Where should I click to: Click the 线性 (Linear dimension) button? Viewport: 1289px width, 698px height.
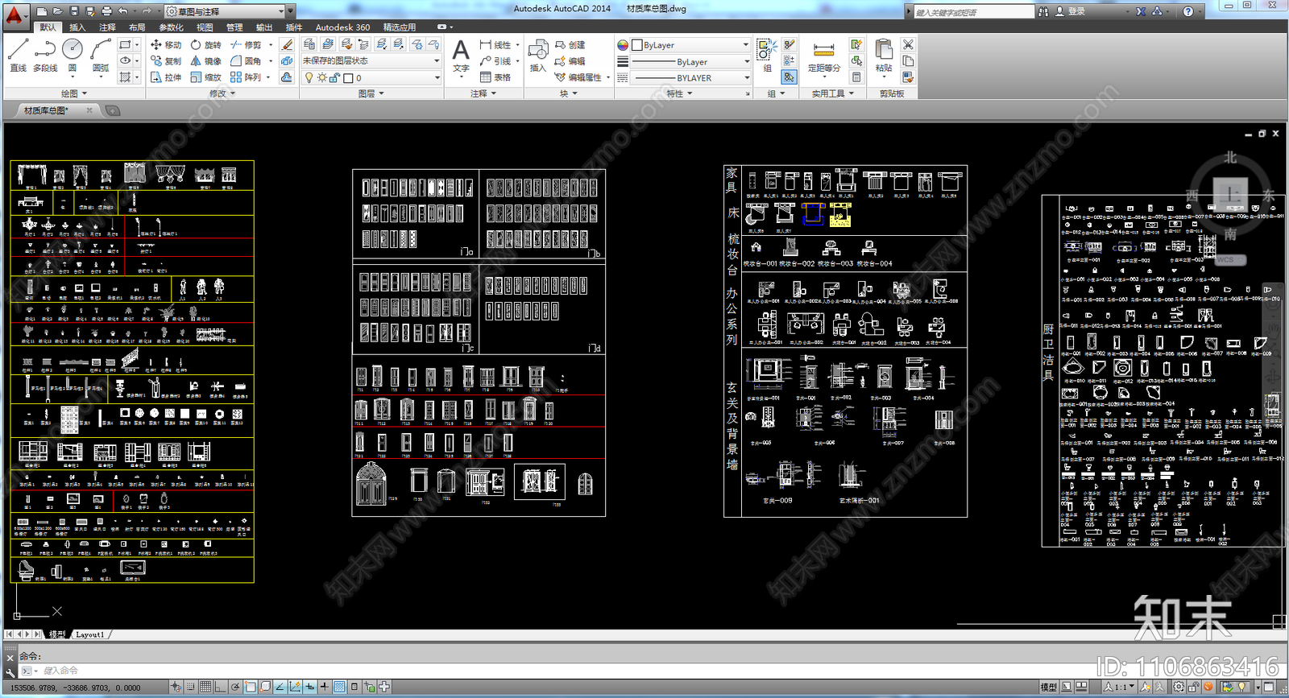click(x=495, y=45)
